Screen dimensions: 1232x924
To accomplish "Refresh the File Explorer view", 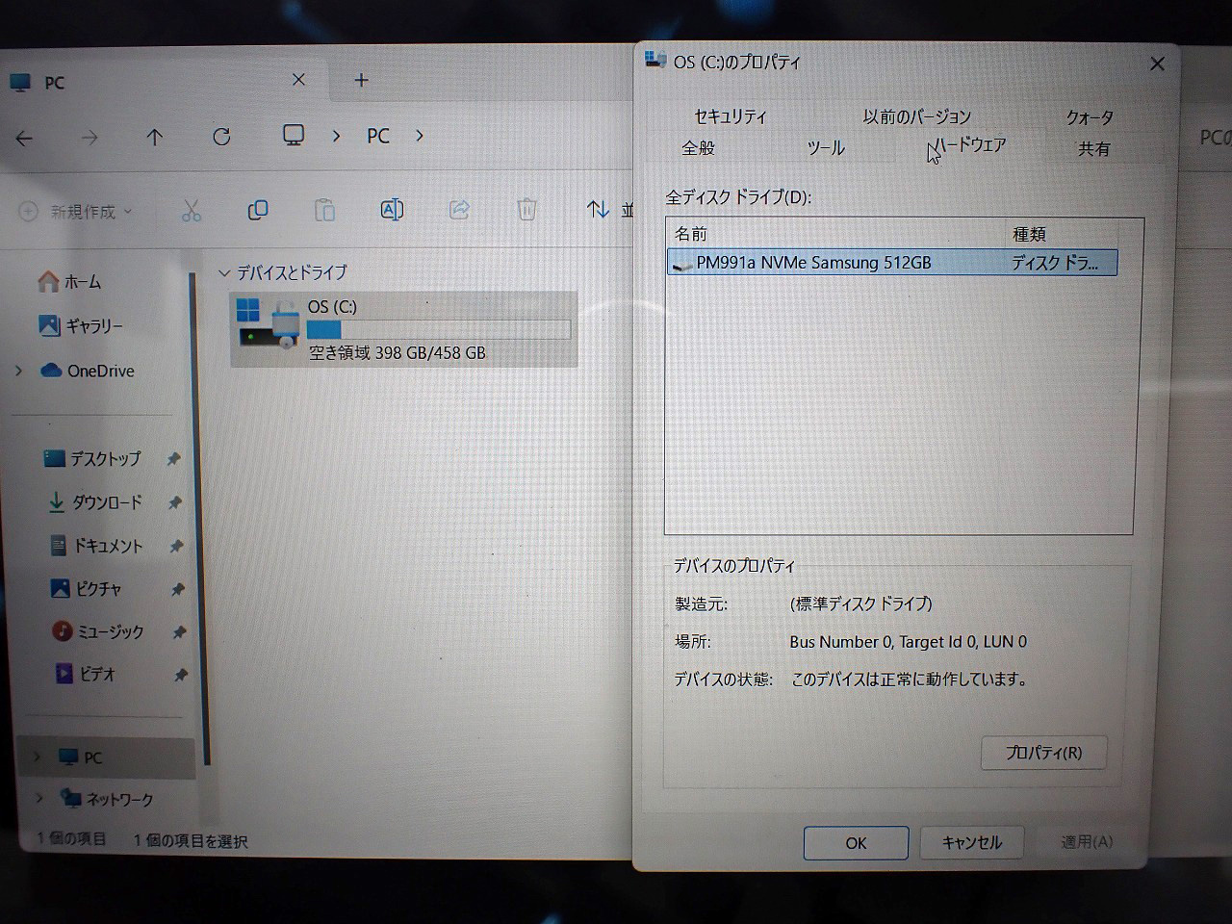I will click(x=221, y=137).
